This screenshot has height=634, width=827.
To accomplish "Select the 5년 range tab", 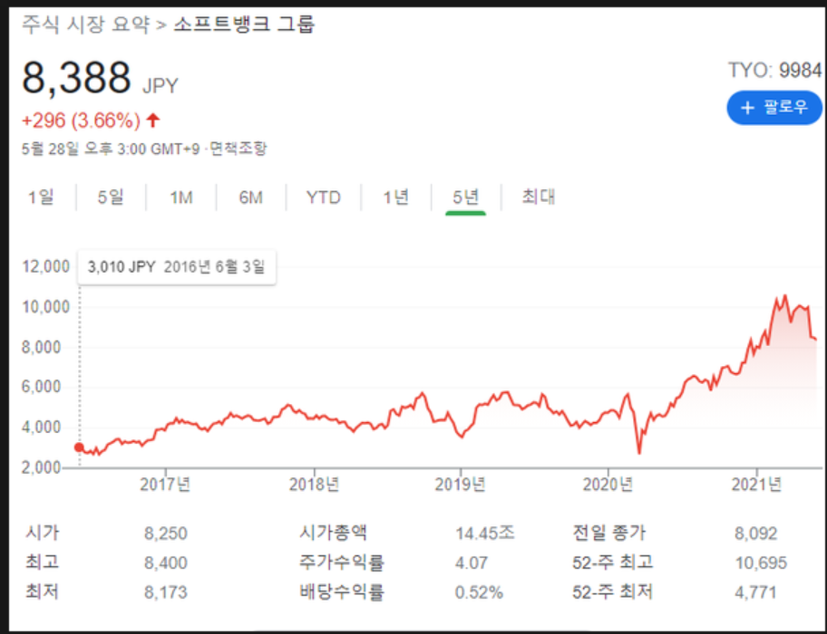I will 466,197.
